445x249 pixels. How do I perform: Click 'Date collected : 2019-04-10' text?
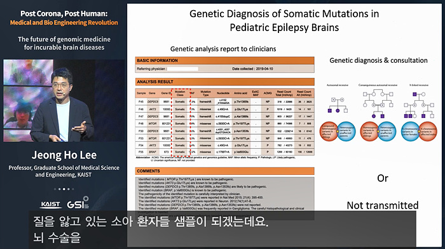point(252,69)
